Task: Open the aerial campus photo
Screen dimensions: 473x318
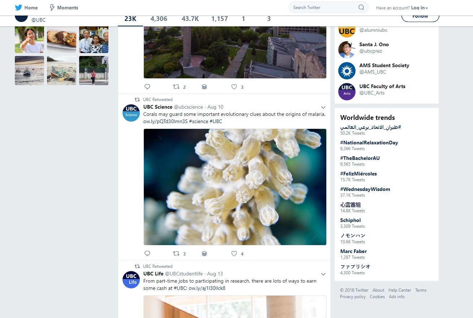Action: pos(235,52)
